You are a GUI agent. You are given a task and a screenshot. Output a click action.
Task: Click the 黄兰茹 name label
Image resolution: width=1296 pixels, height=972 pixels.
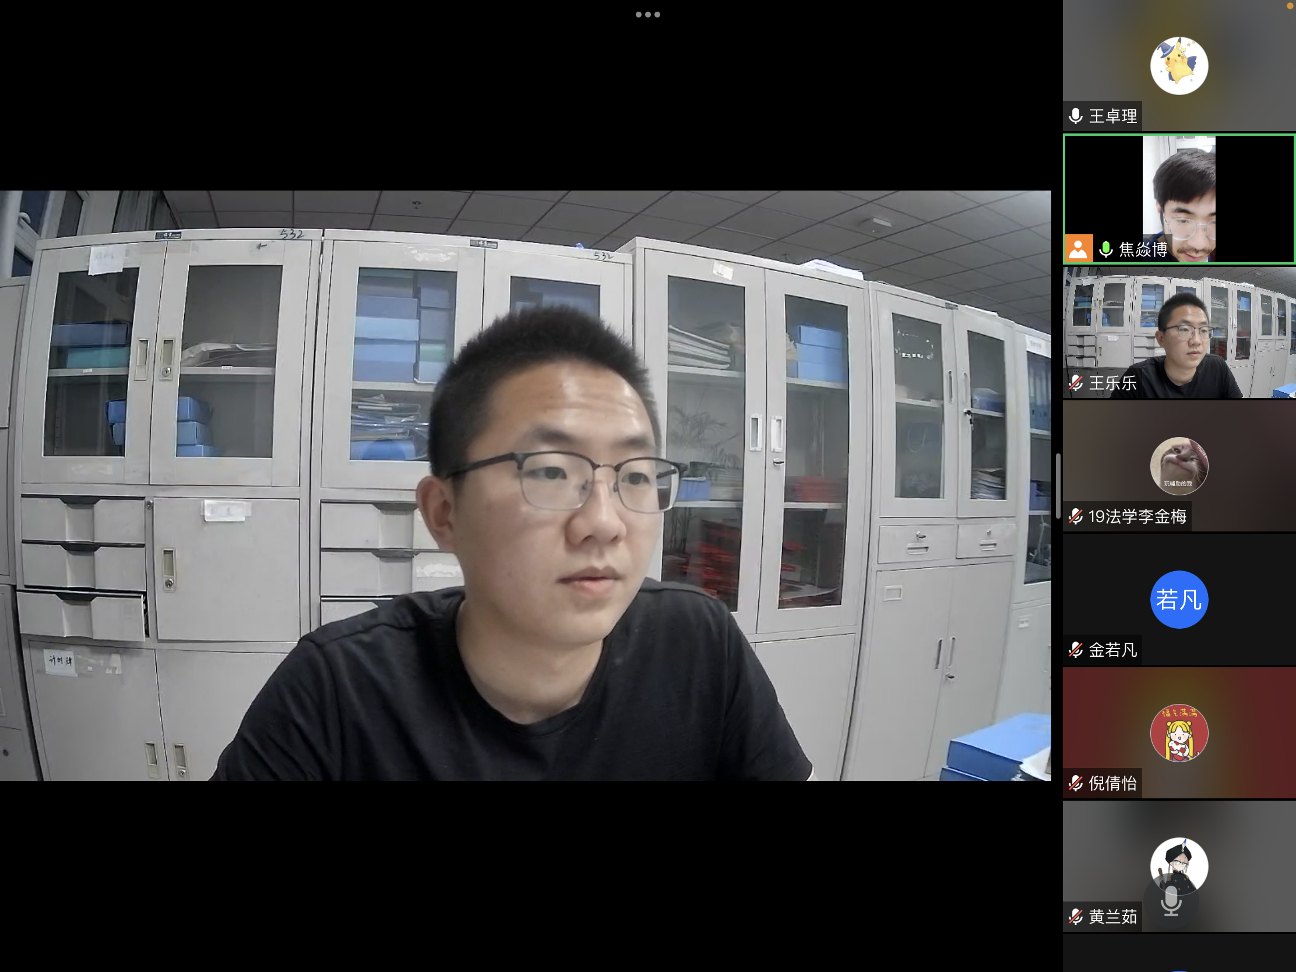(x=1112, y=916)
